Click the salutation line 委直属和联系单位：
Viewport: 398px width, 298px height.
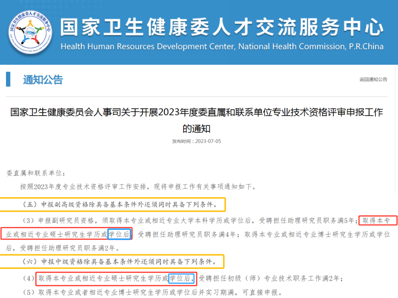36,173
